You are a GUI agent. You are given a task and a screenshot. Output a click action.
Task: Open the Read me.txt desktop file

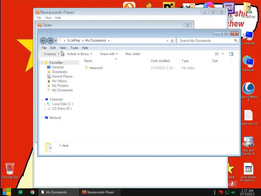[x=249, y=118]
